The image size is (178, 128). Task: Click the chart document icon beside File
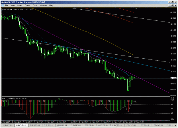pos(3,5)
